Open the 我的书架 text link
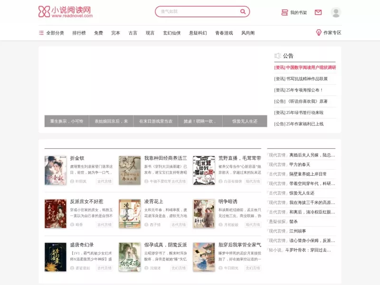The image size is (380, 285). 299,12
